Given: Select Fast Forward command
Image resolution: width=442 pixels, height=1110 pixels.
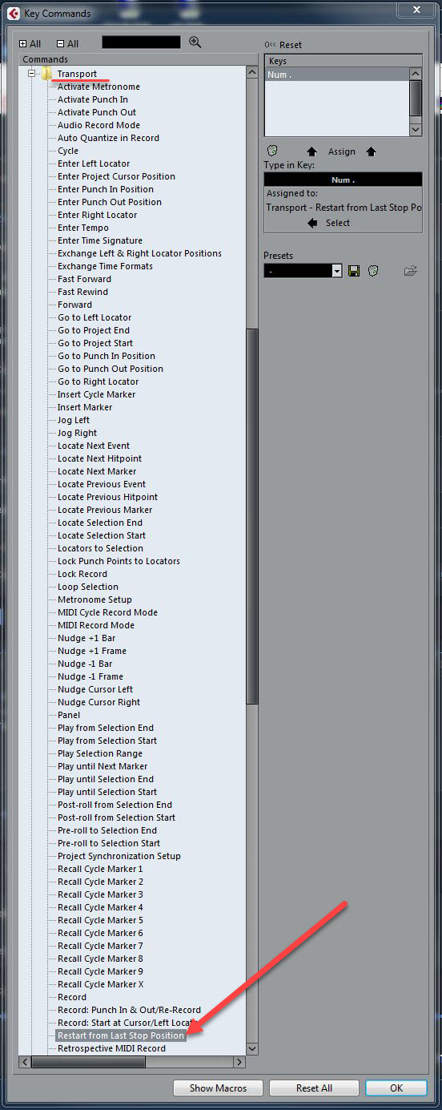Looking at the screenshot, I should click(x=84, y=279).
